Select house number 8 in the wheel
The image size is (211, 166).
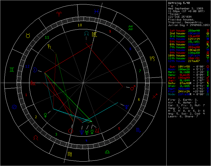[130, 49]
